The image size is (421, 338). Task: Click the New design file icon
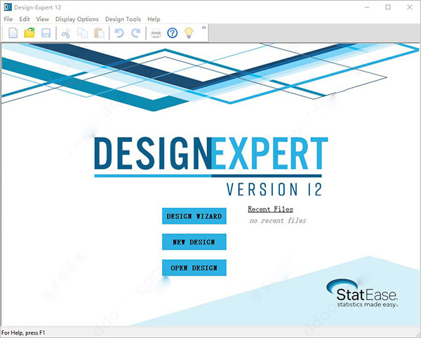pyautogui.click(x=13, y=33)
